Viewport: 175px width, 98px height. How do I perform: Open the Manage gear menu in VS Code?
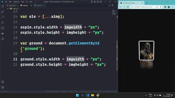3,87
